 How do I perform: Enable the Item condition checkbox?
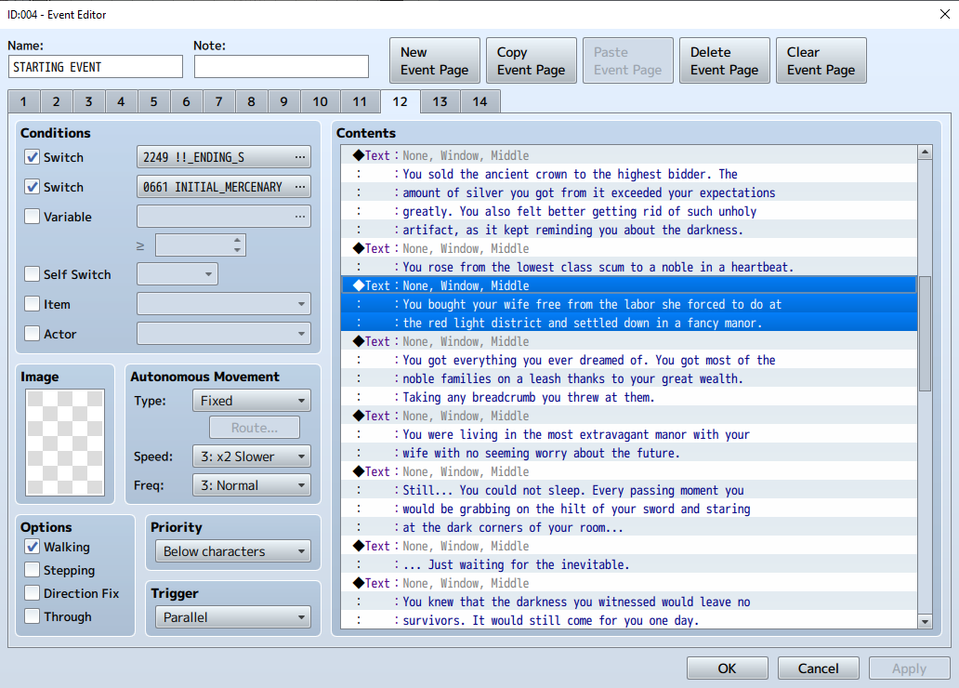pyautogui.click(x=32, y=304)
